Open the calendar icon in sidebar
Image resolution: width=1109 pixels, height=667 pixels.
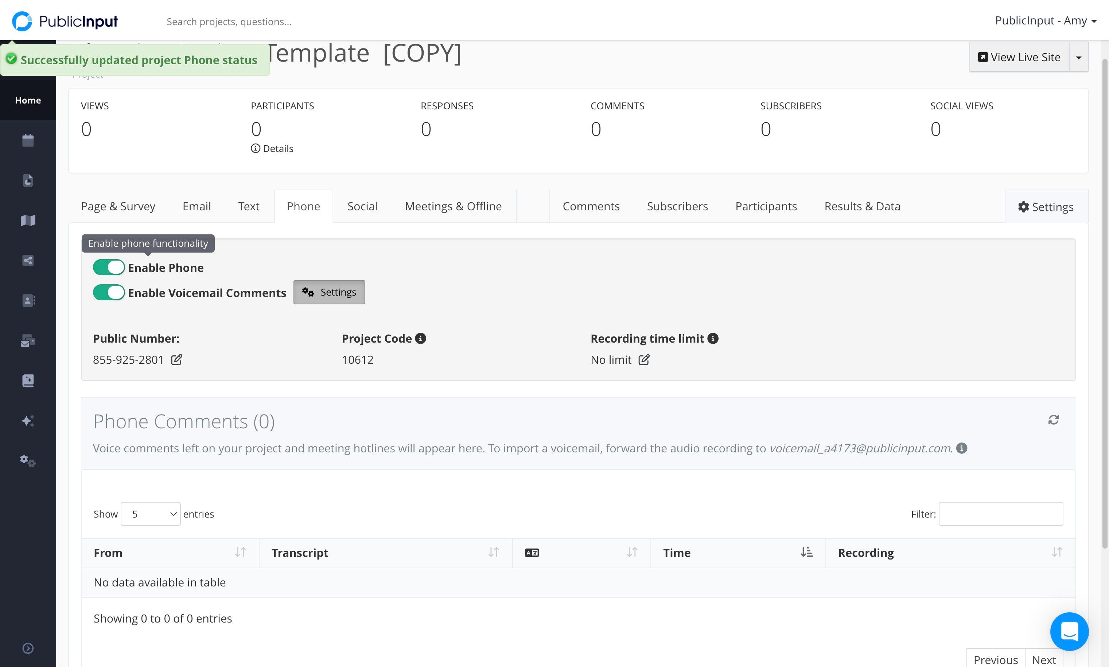click(28, 140)
